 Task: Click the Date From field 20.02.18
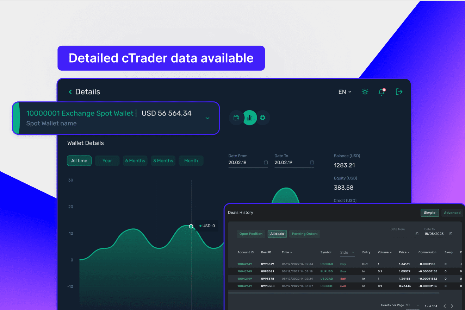248,163
